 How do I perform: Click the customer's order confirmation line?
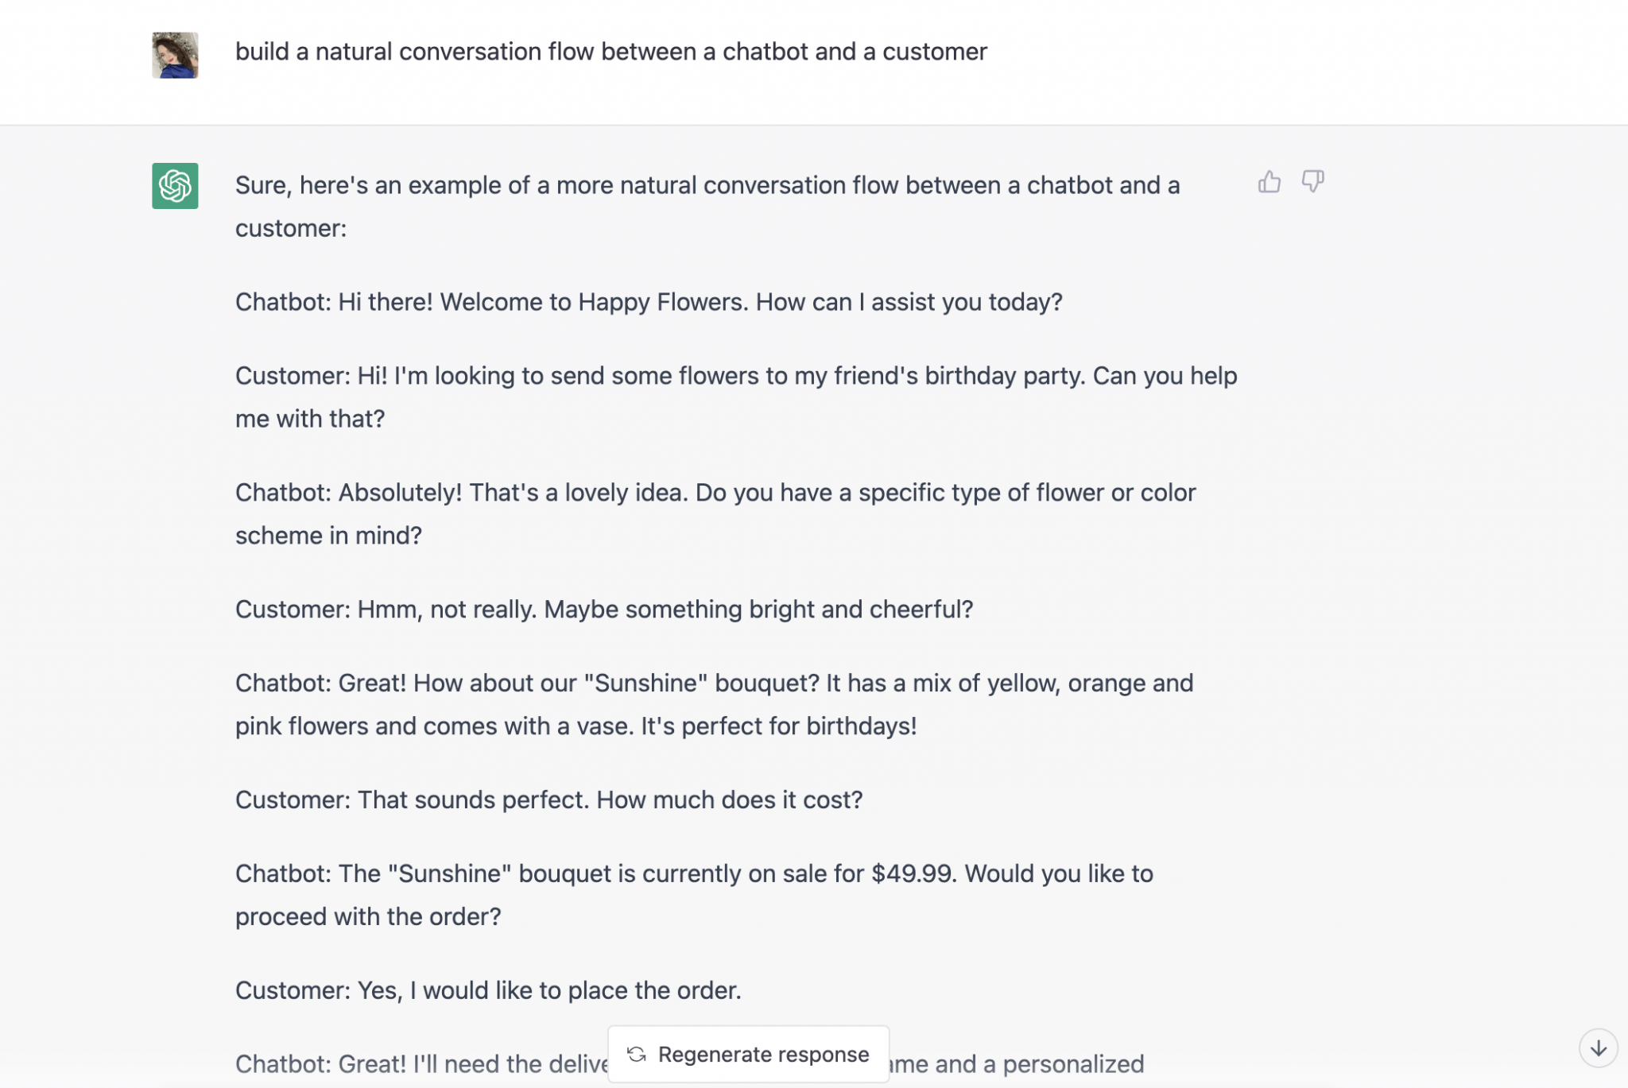(x=487, y=990)
